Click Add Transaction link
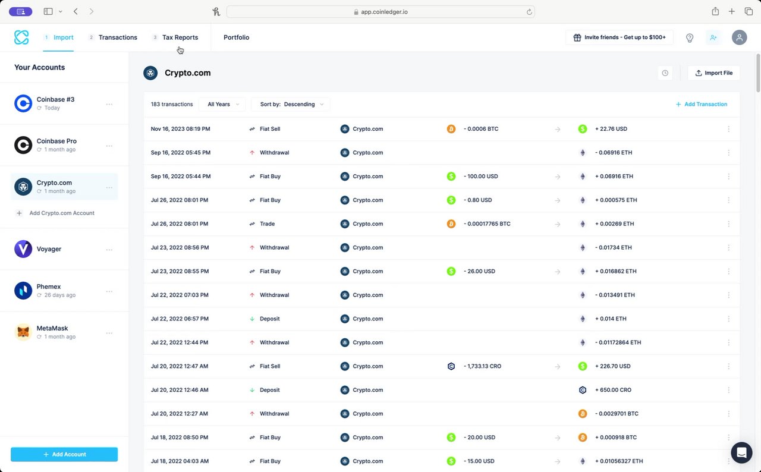Viewport: 761px width, 472px height. 702,104
